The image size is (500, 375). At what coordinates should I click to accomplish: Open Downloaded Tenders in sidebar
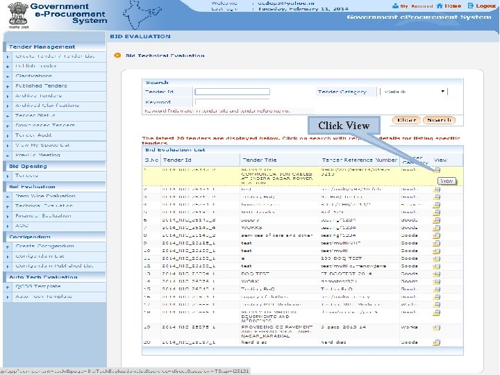[45, 125]
